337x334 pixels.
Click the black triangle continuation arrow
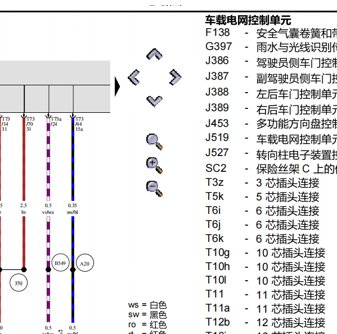click(x=117, y=86)
